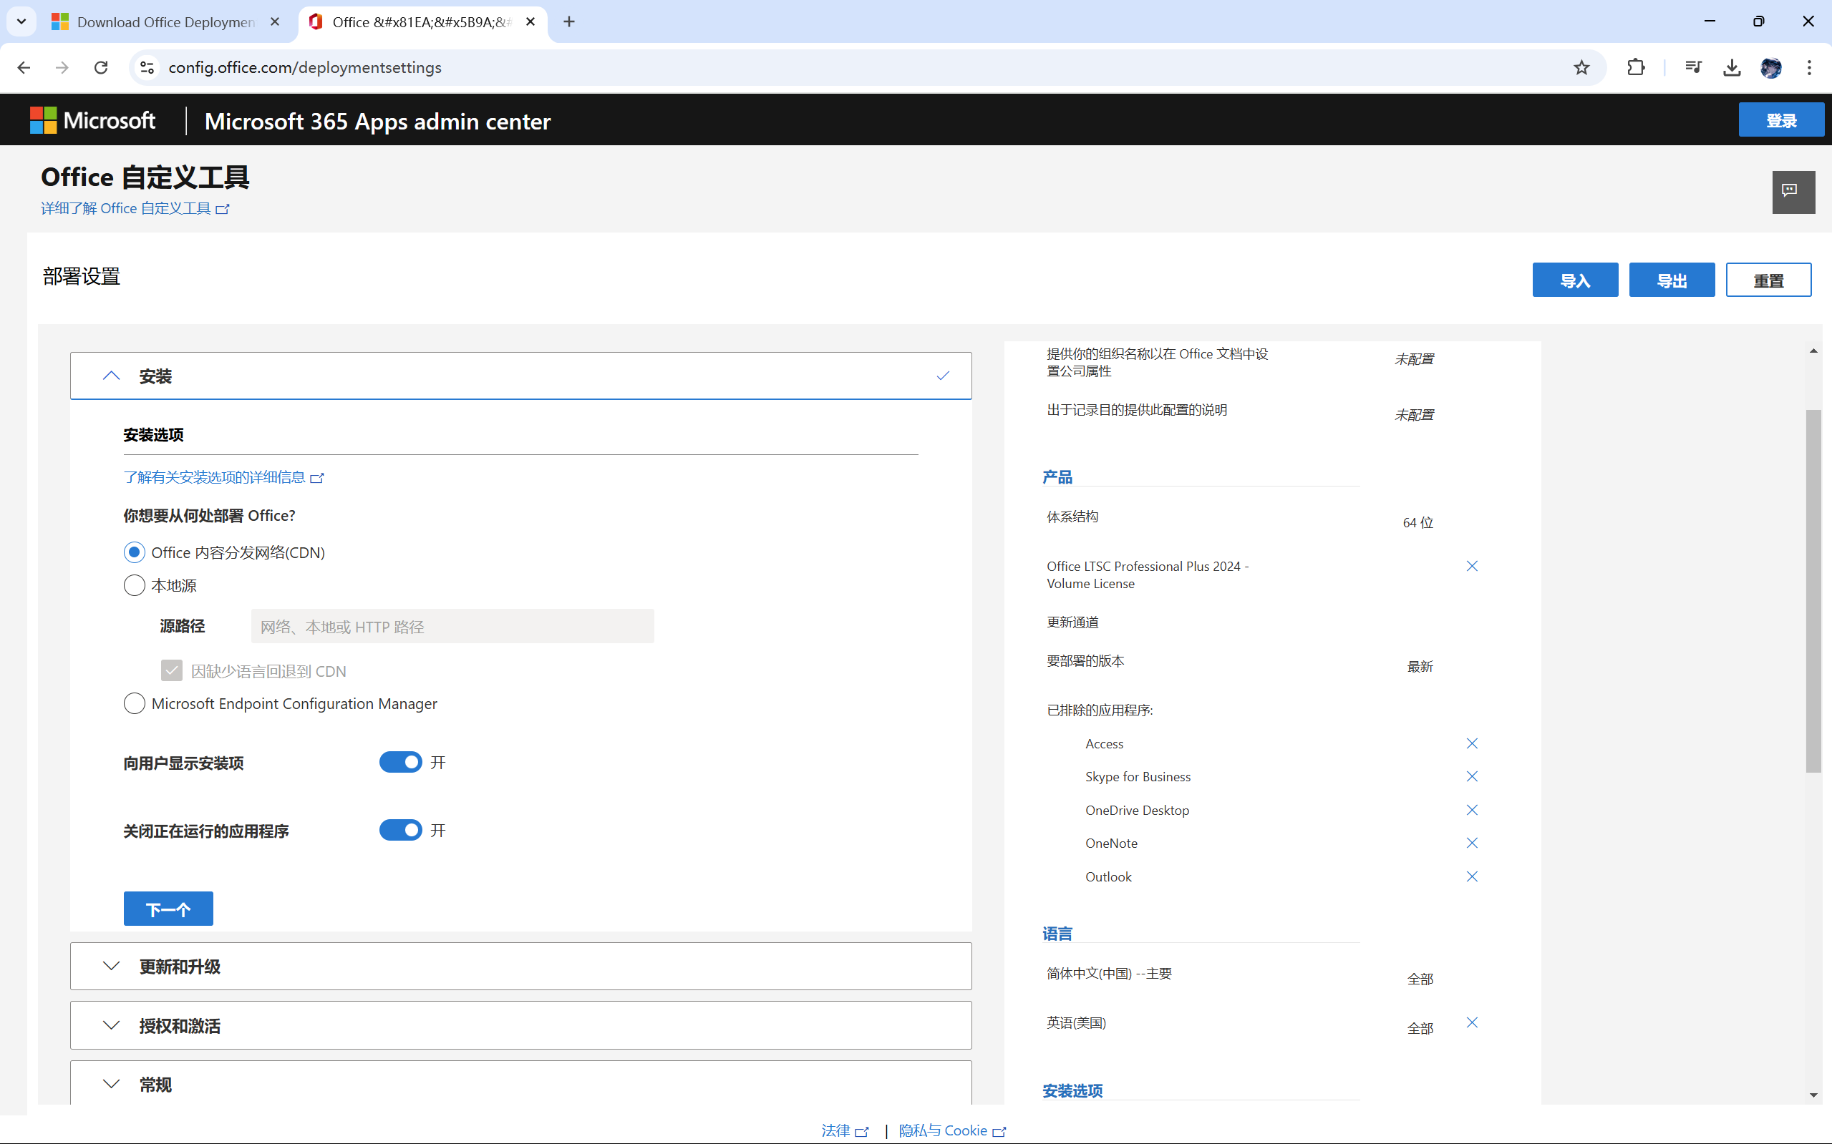Viewport: 1832px width, 1144px height.
Task: Remove Office LTSC Professional Plus 2024 product
Action: coord(1472,566)
